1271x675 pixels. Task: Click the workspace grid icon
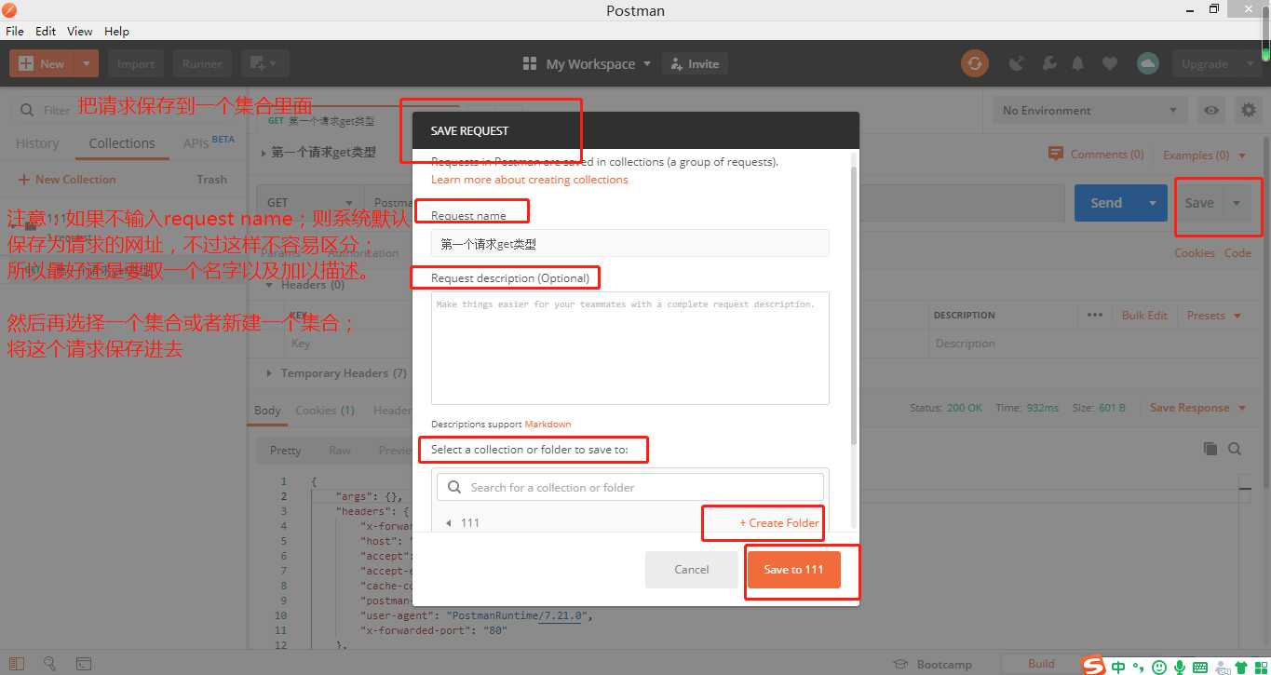coord(530,64)
